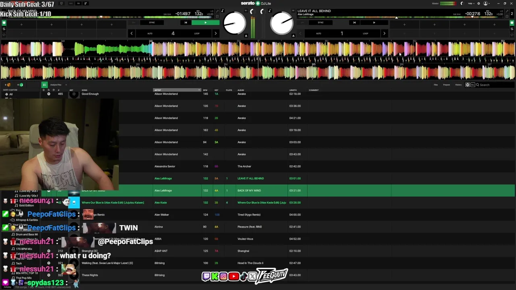
Task: Set cue in first right deck slot
Action: [x=404, y=25]
